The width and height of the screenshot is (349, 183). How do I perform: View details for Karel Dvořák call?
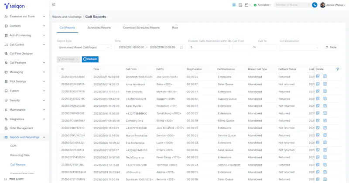tap(318, 105)
